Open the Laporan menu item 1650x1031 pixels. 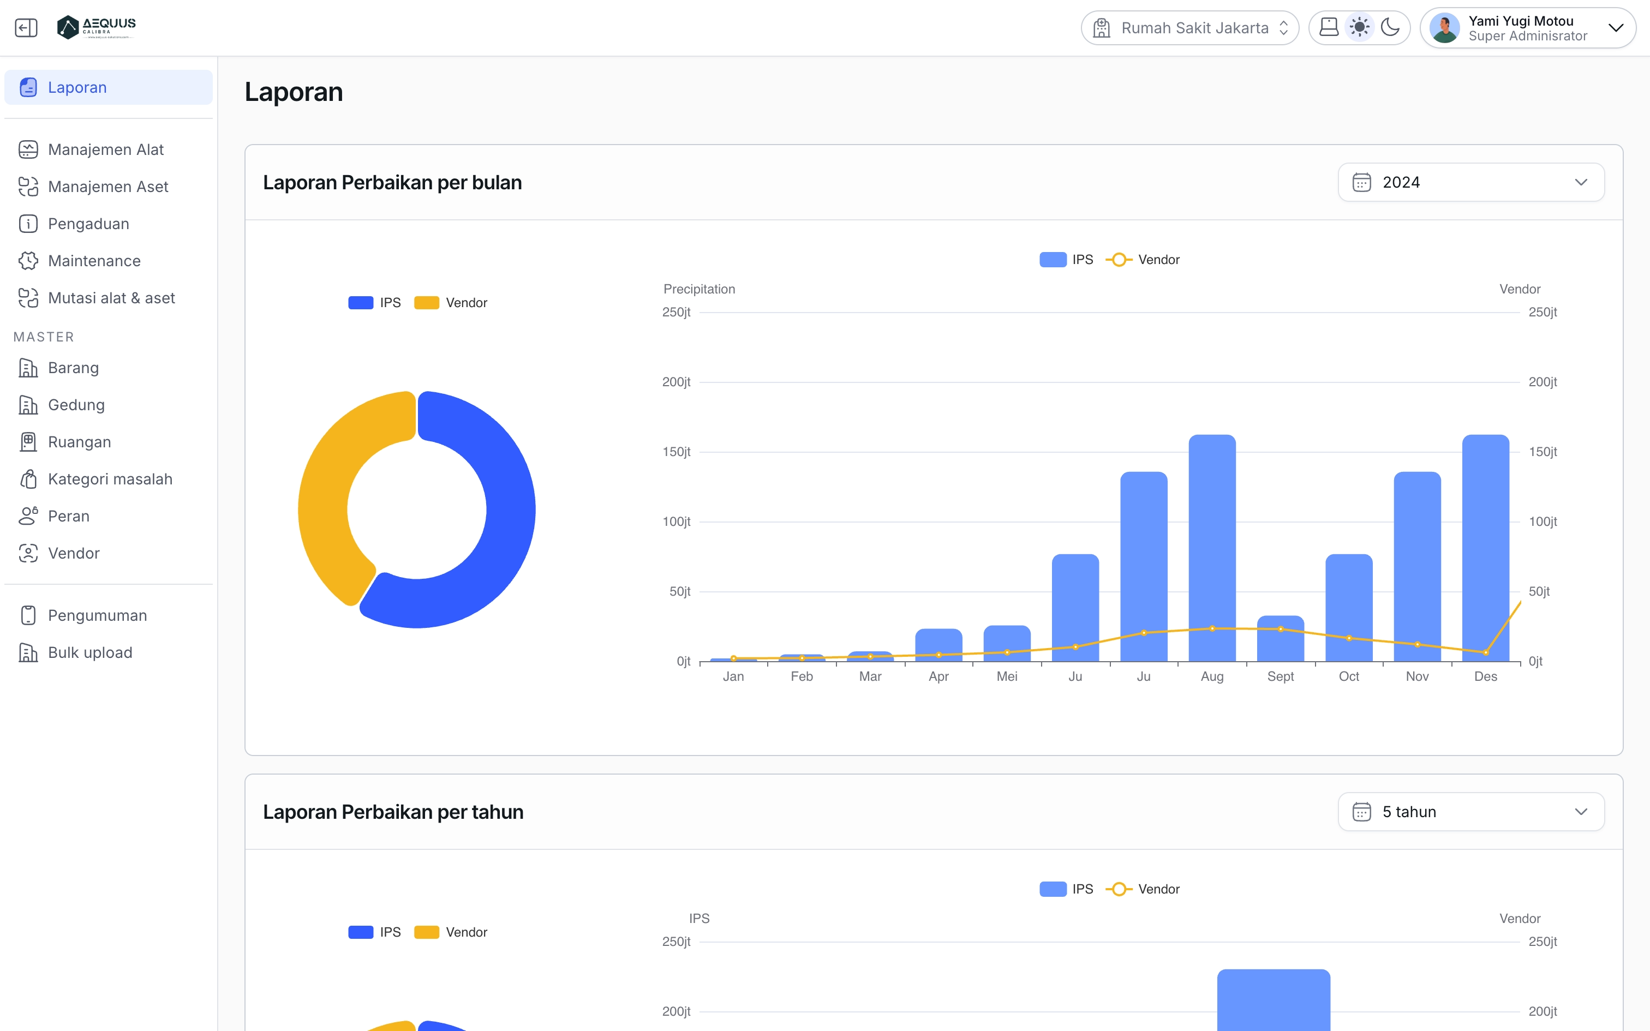coord(109,87)
